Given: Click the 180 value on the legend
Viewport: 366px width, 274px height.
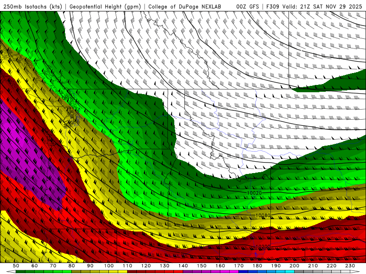Looking at the screenshot, I should click(257, 266).
